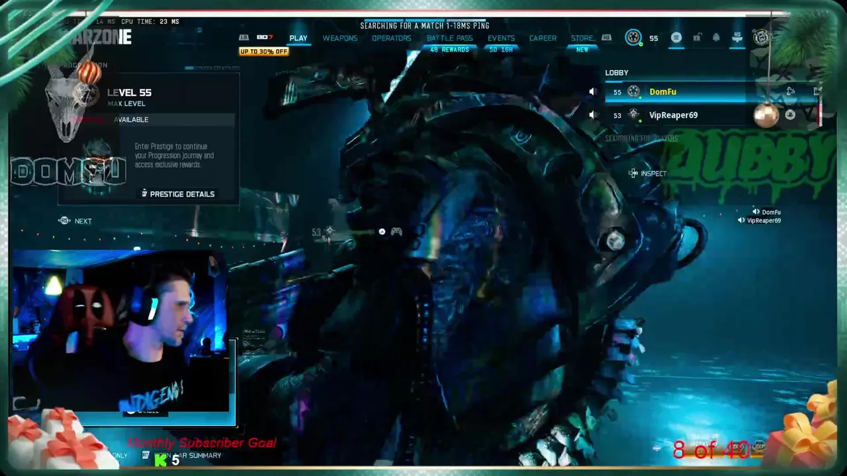
Task: Open PRESTIGE DETAILS
Action: click(x=178, y=194)
